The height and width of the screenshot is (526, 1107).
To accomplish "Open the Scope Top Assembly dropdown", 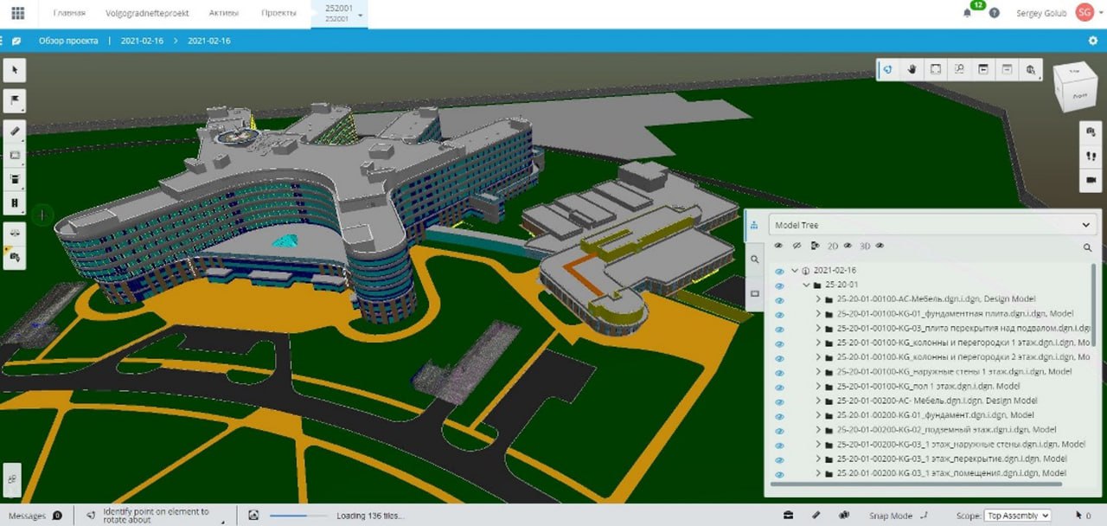I will [x=1018, y=516].
